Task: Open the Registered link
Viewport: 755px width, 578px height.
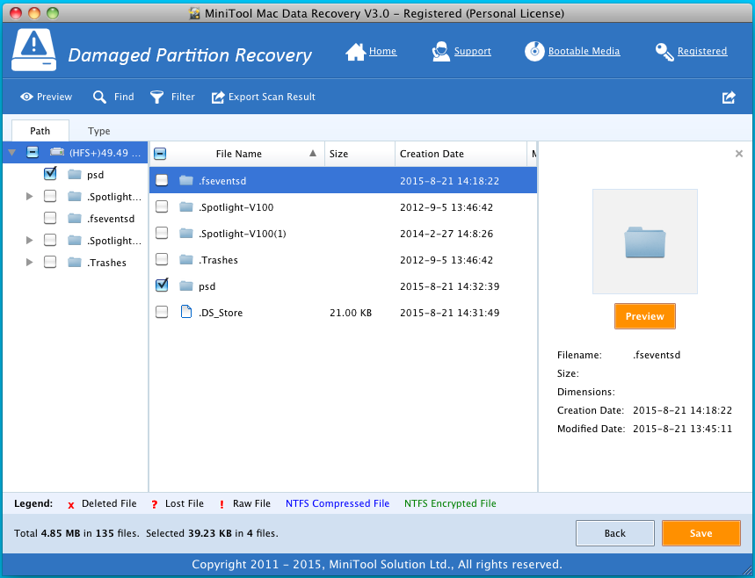Action: 702,51
